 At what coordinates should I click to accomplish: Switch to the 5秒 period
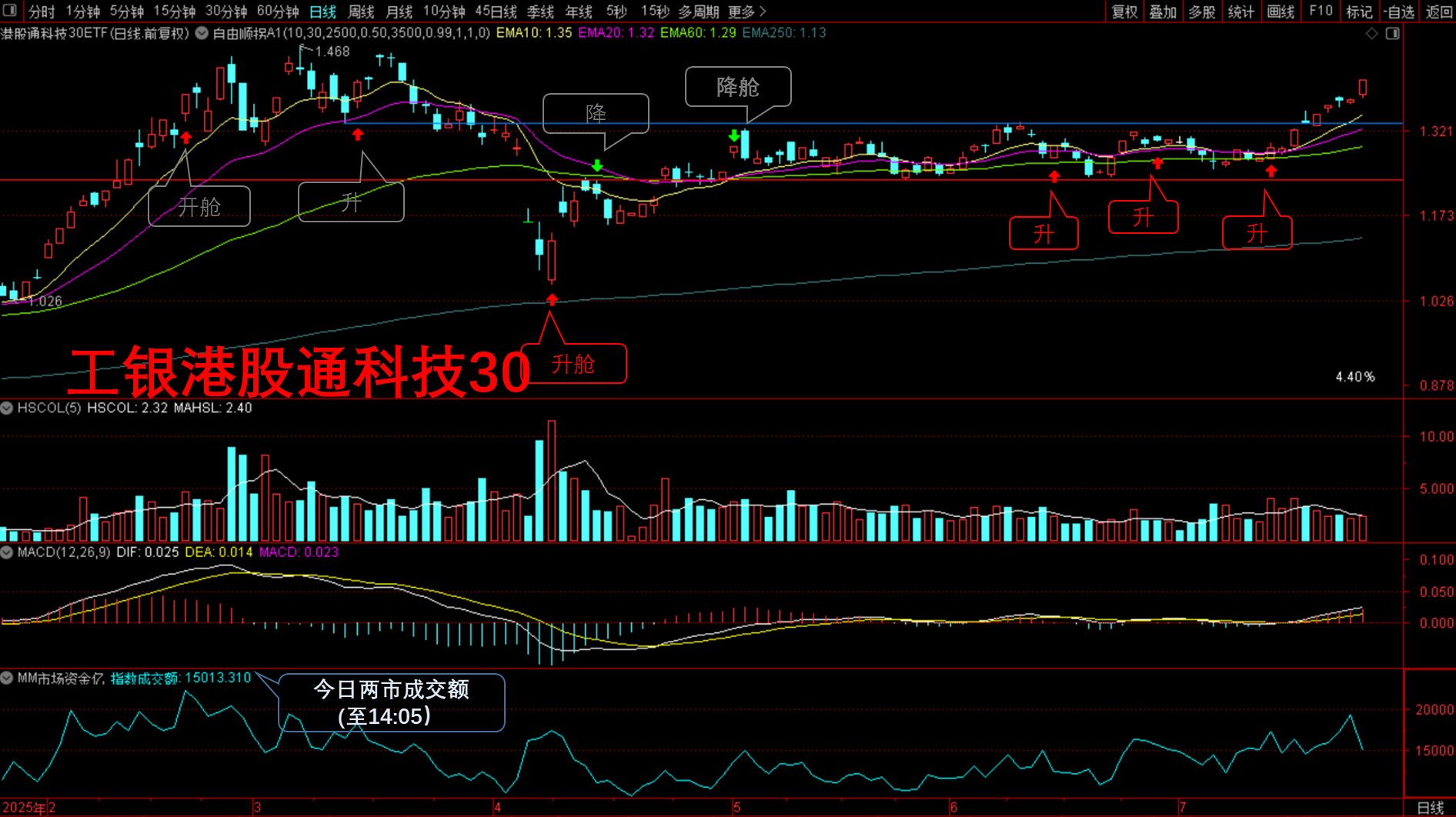(616, 12)
